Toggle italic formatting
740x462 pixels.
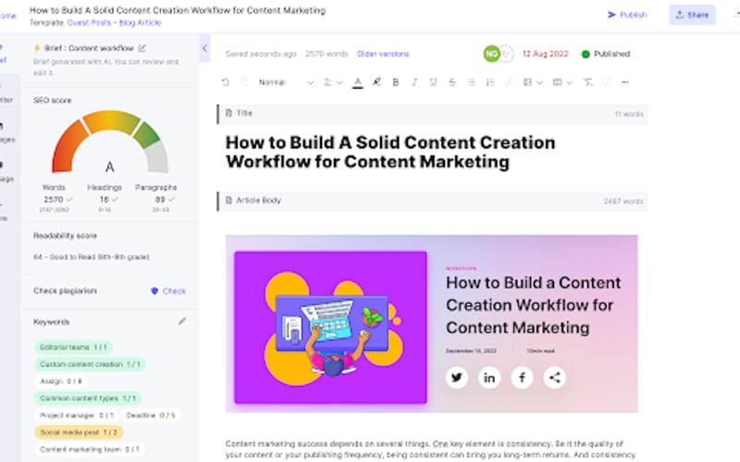tap(414, 82)
